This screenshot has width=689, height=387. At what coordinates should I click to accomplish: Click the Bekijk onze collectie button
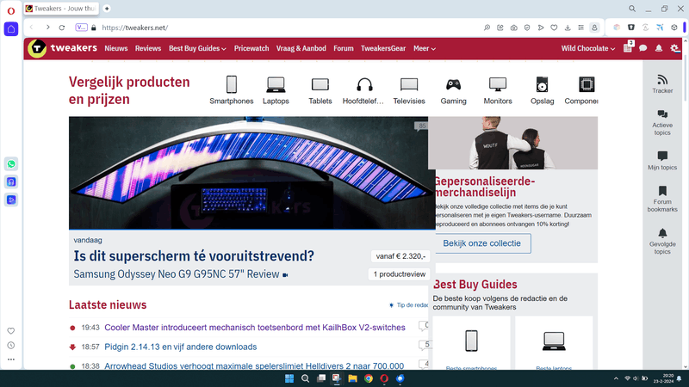point(481,243)
